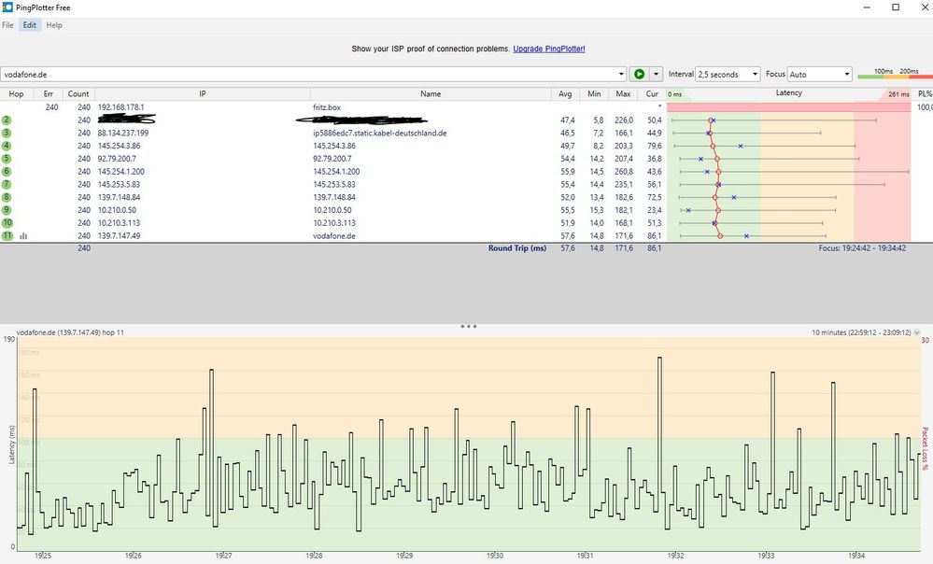Click the PingPlotter app icon in title bar
933x564 pixels.
[x=7, y=7]
